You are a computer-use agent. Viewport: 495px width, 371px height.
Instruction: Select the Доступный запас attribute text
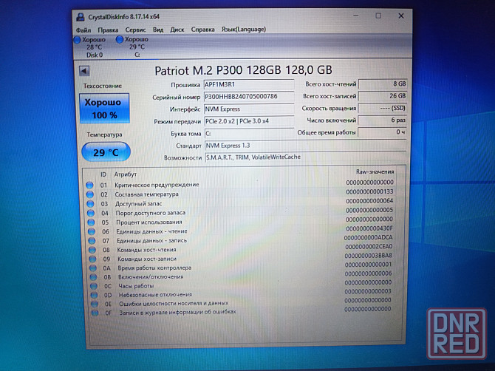point(138,204)
